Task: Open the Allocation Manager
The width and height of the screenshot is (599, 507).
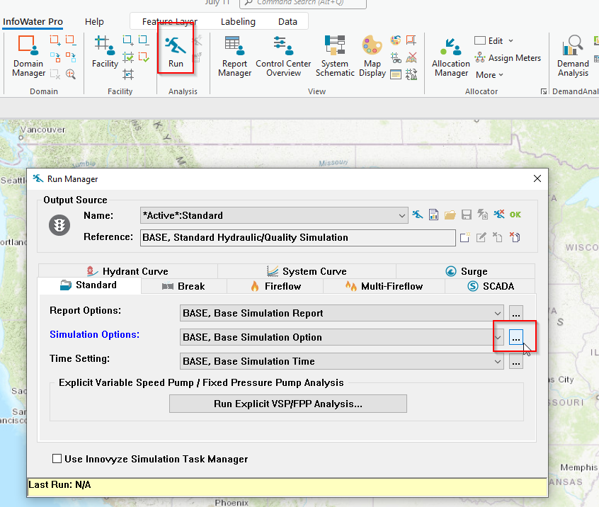Action: point(450,57)
